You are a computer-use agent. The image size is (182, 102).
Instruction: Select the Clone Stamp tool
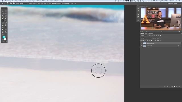[3, 20]
